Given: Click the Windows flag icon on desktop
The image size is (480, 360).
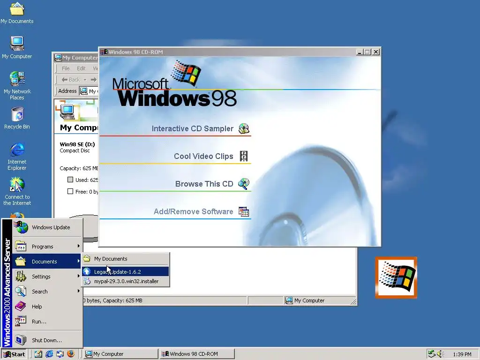Looking at the screenshot, I should click(x=396, y=277).
